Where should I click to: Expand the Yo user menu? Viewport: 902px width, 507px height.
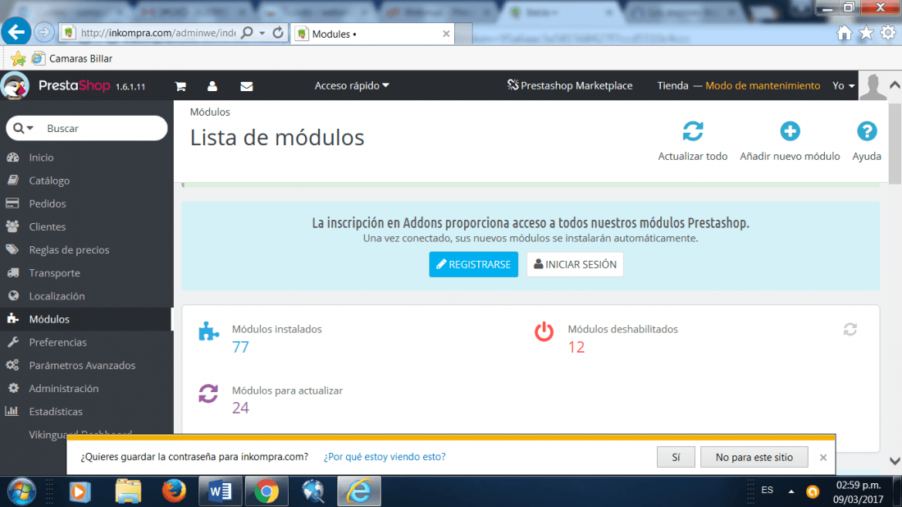pos(843,86)
